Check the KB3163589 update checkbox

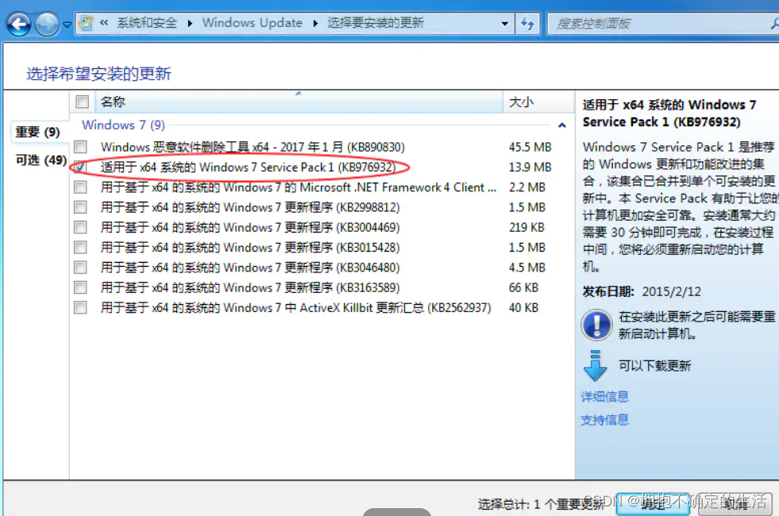(x=80, y=287)
